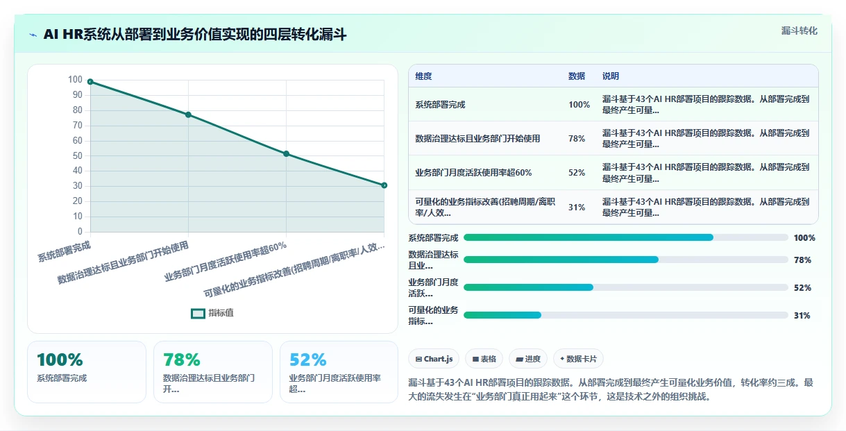Viewport: 846px width, 431px height.
Task: Select the chart data point at value 78
Action: pyautogui.click(x=188, y=115)
